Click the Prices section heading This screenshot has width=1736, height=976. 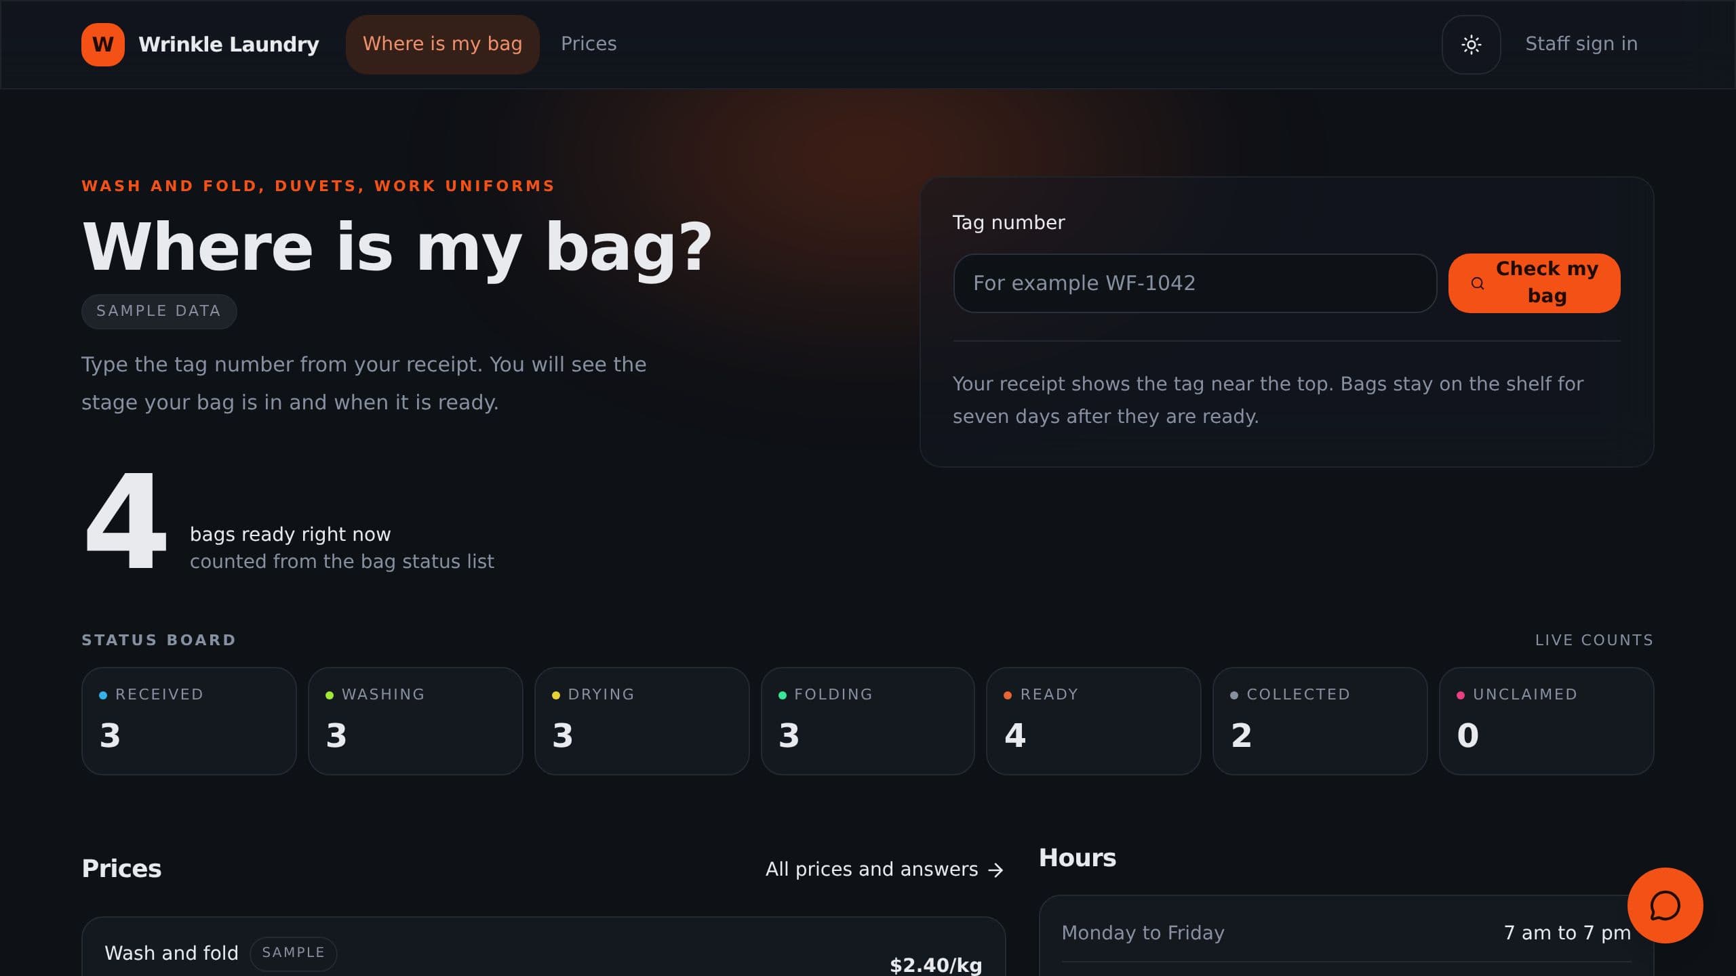121,869
